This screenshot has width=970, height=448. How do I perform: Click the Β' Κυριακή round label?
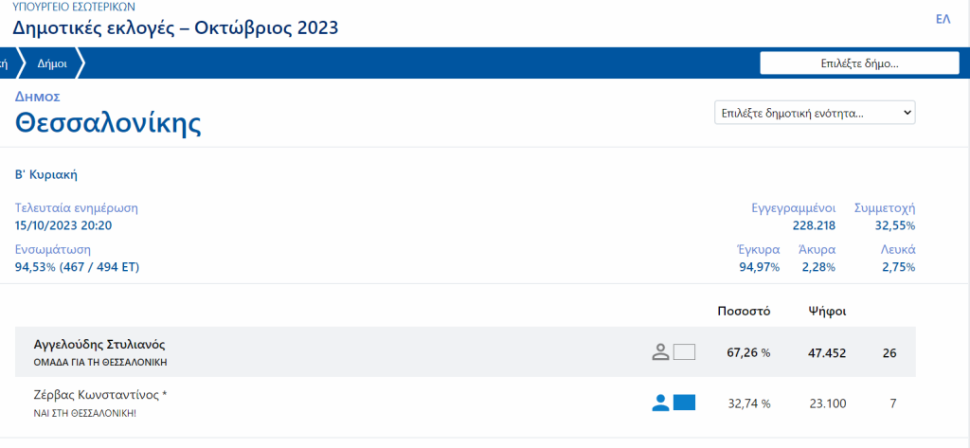point(45,175)
